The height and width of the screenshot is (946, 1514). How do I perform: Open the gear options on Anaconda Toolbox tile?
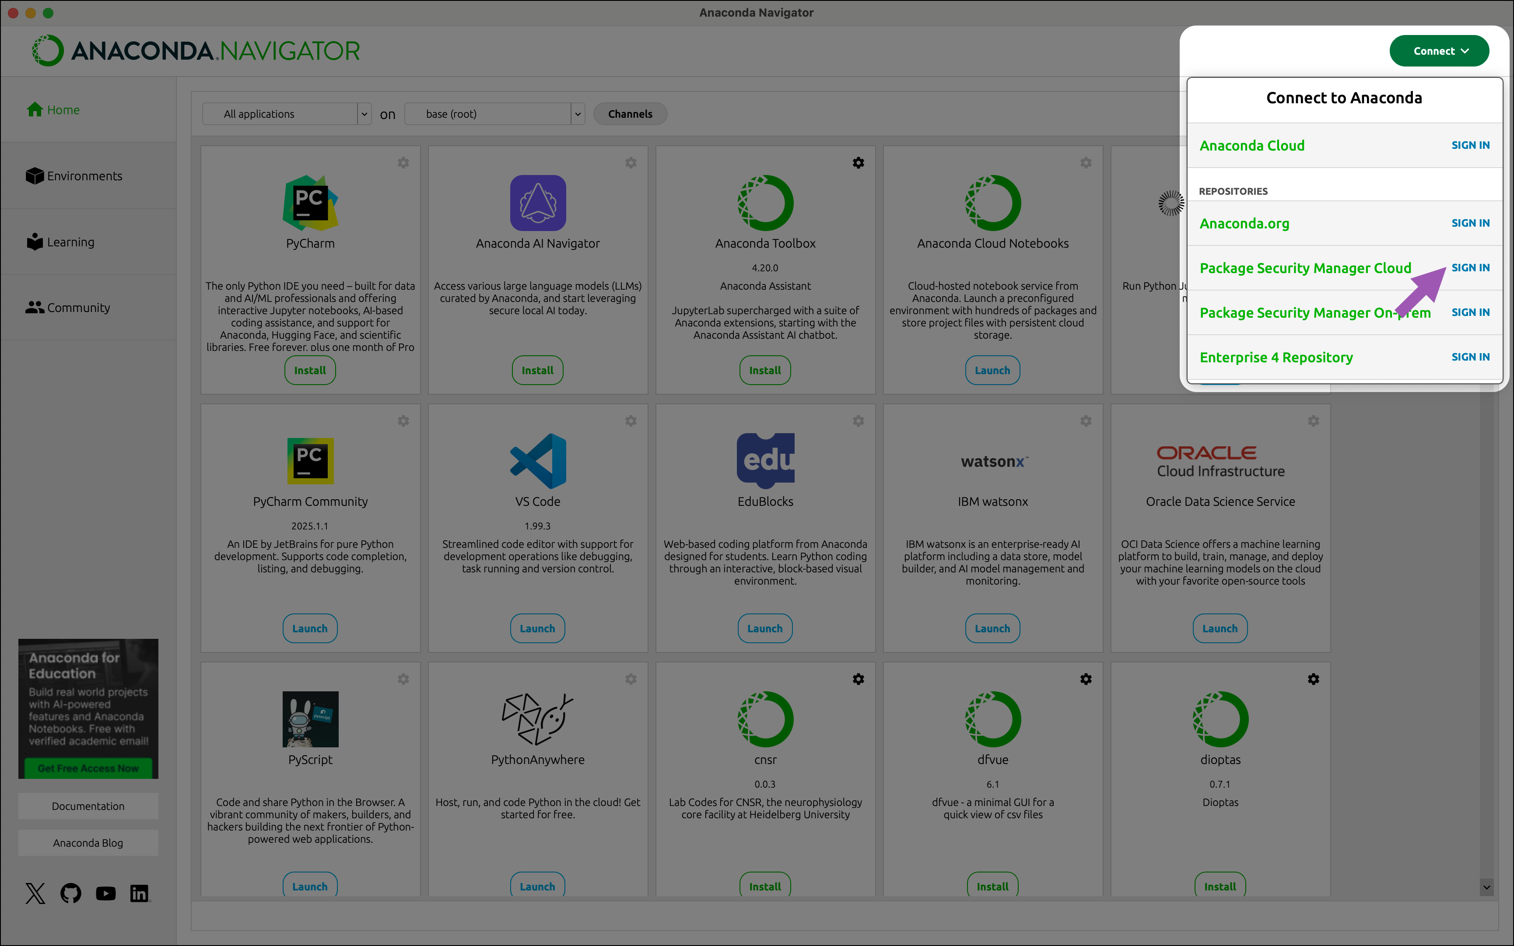point(859,163)
